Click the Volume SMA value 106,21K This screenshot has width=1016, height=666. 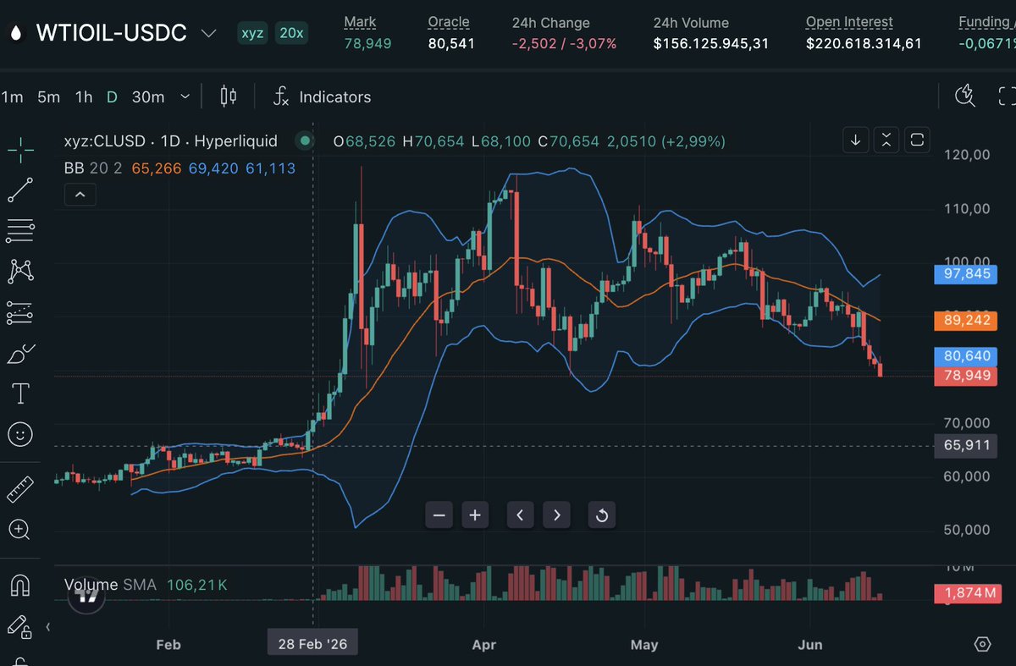(196, 585)
